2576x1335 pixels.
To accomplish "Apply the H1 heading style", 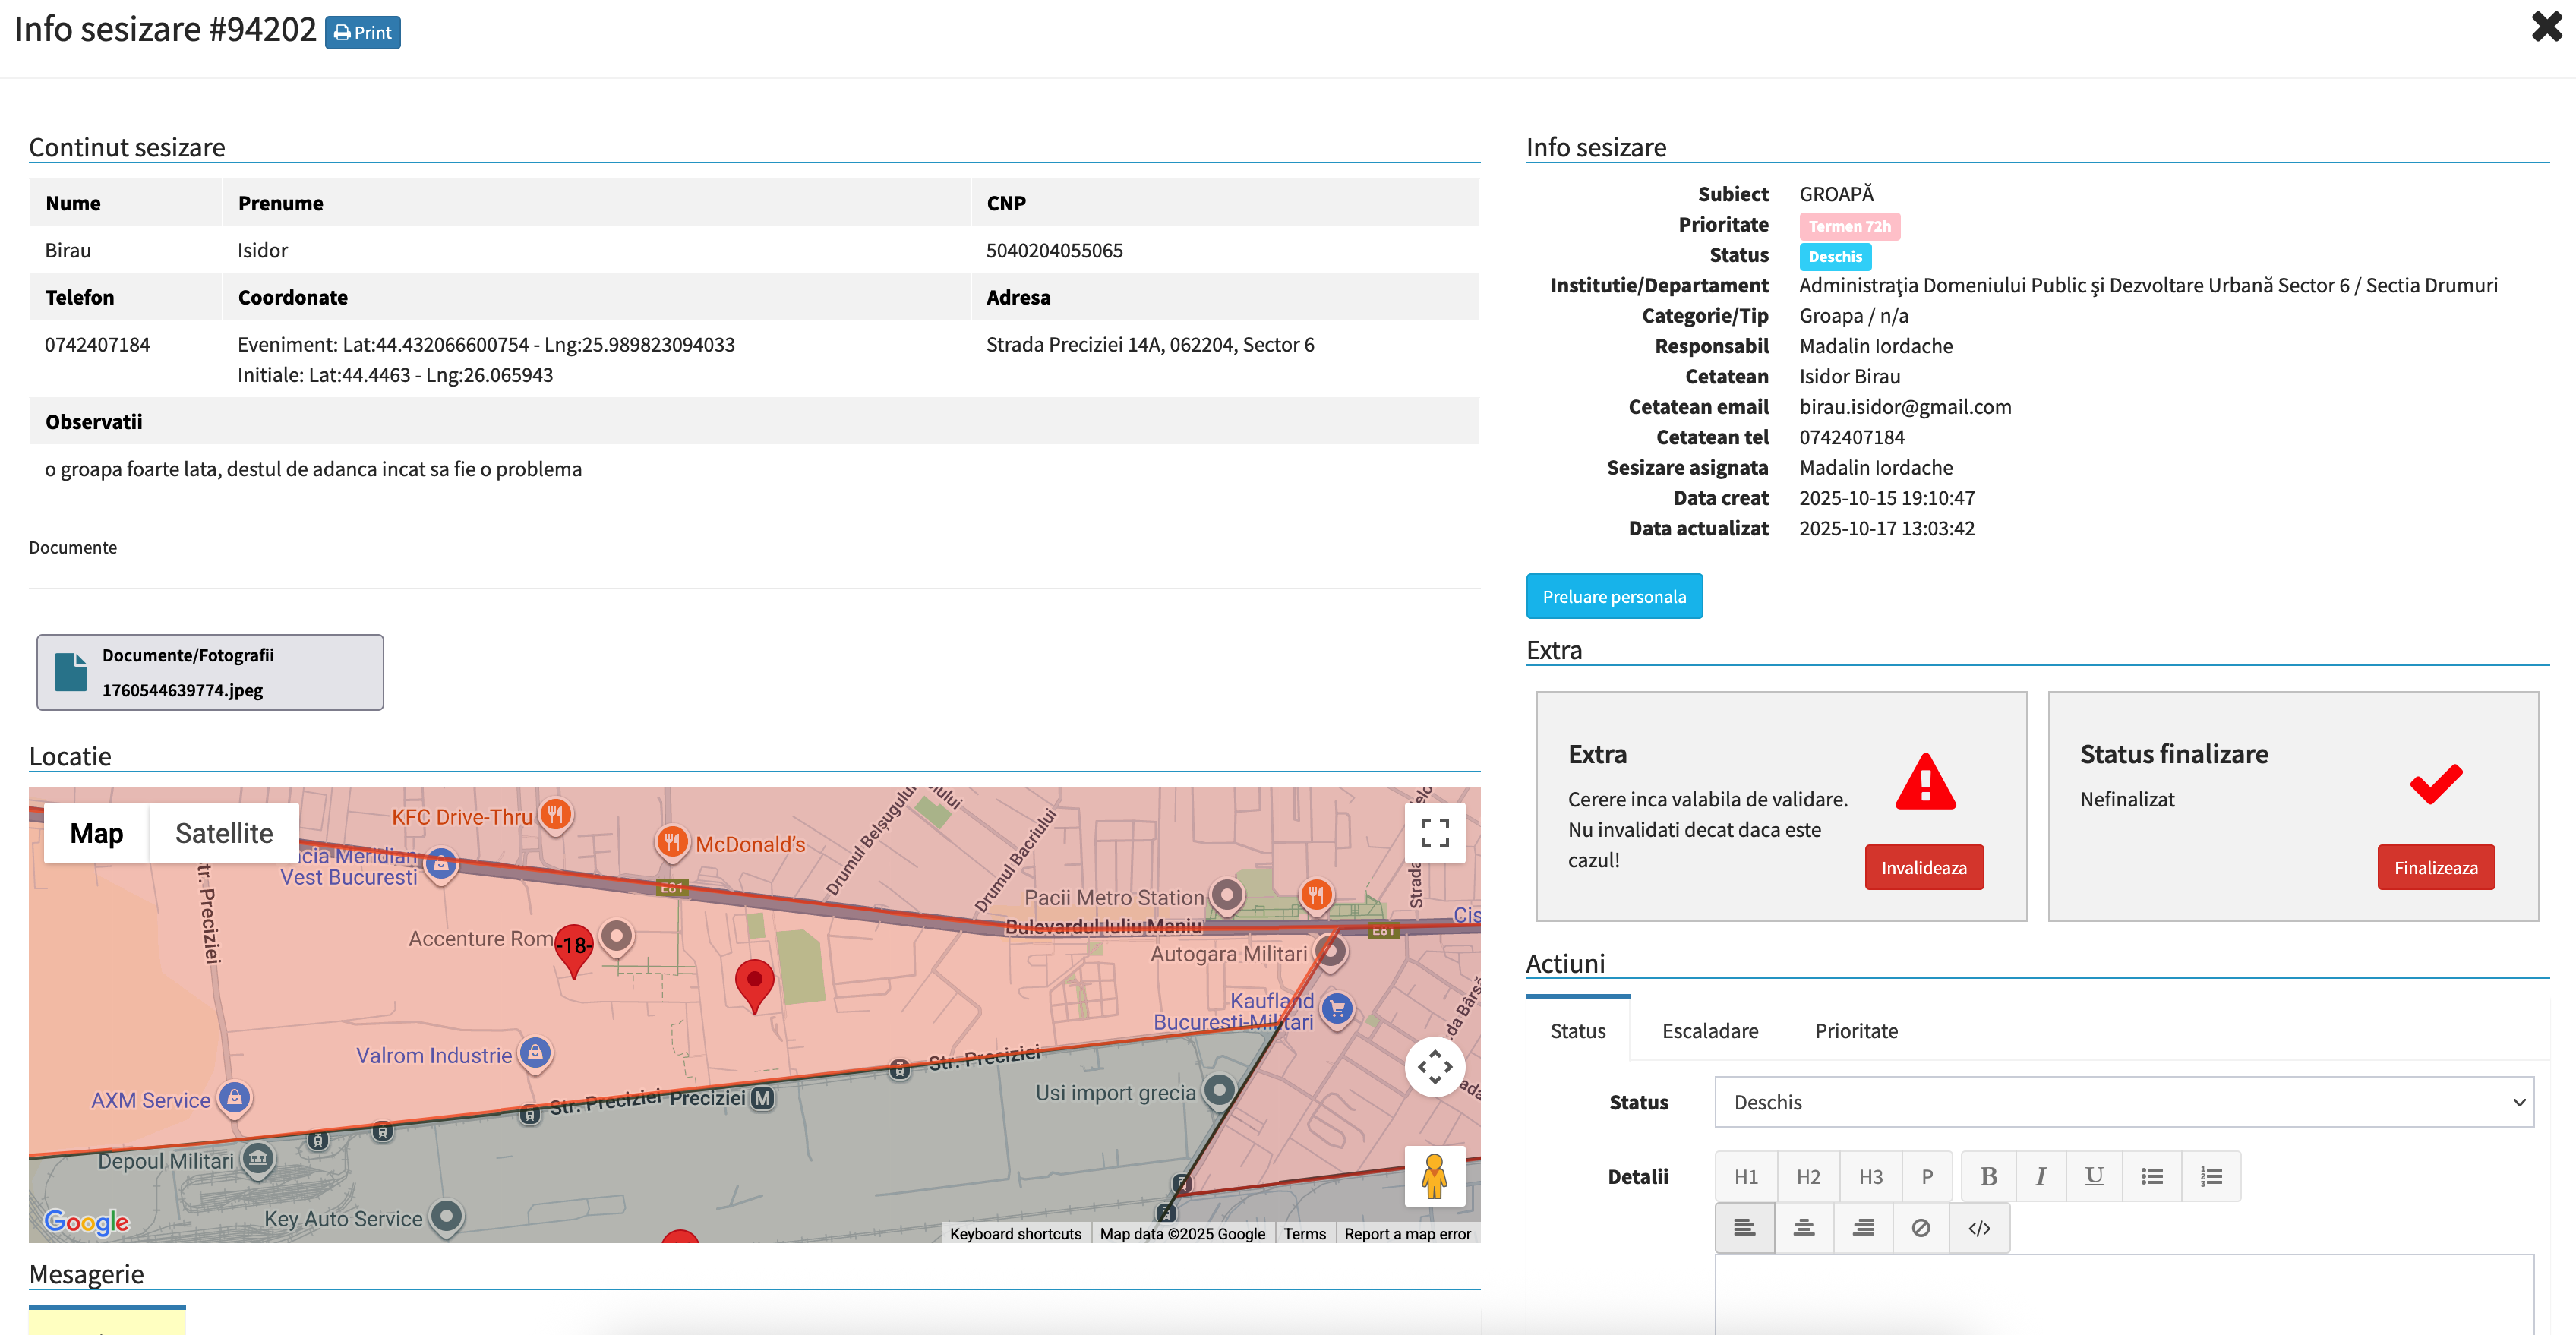I will (1746, 1176).
